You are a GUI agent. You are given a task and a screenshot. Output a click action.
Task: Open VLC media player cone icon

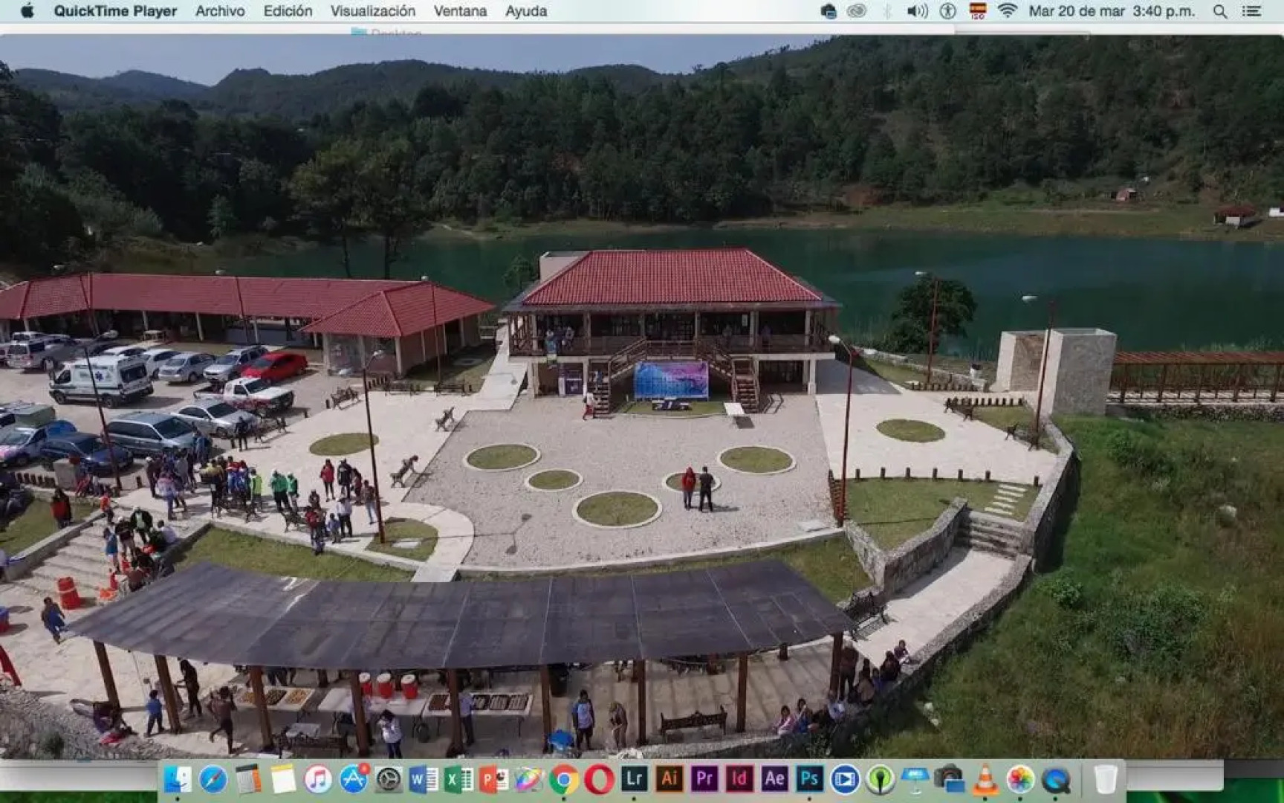(x=985, y=779)
